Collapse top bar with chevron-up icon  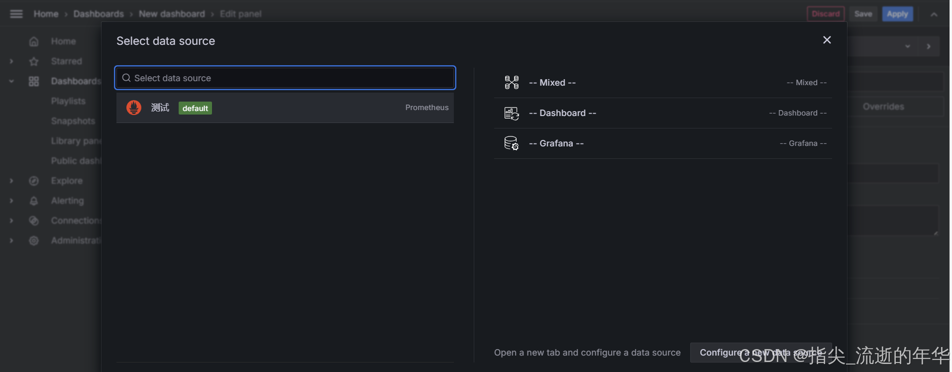pos(934,14)
